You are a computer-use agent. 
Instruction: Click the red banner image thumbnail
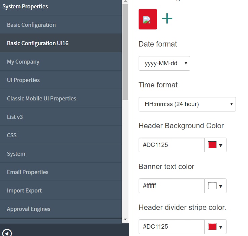148,19
